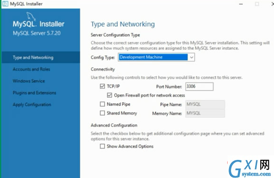The height and width of the screenshot is (178, 274).
Task: Click the MySQL dolphin logo
Action: point(31,17)
